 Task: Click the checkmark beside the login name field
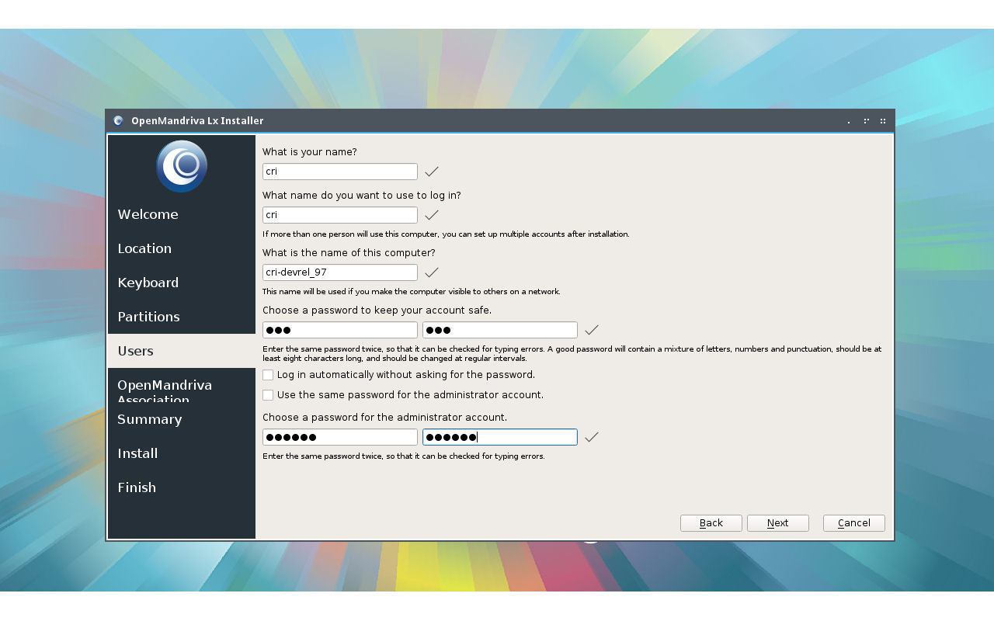tap(432, 215)
